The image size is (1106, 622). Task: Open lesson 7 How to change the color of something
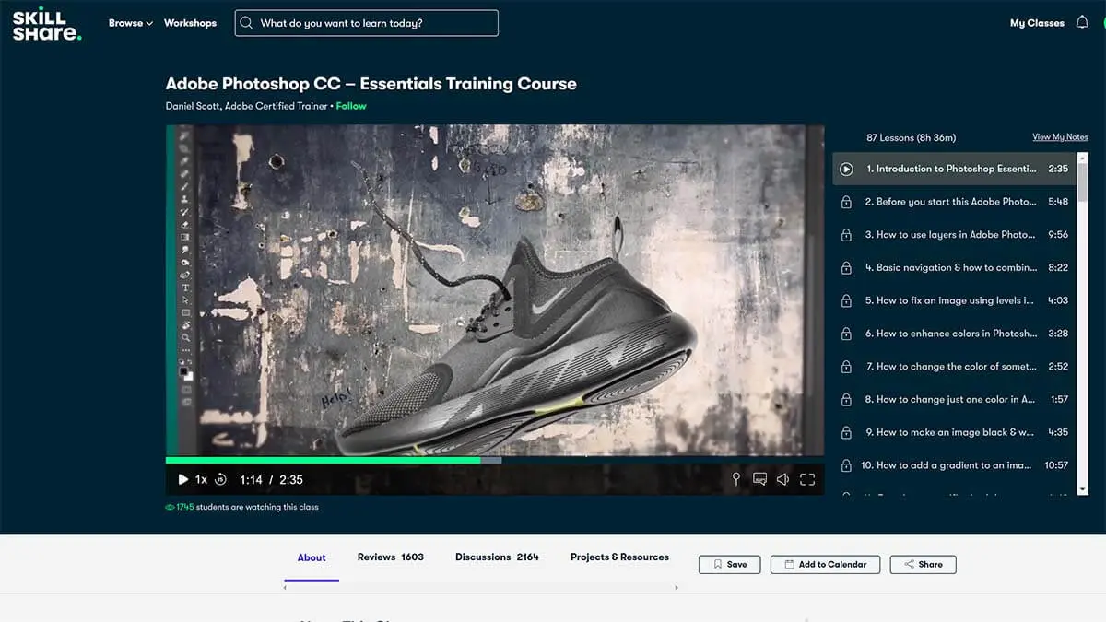954,367
